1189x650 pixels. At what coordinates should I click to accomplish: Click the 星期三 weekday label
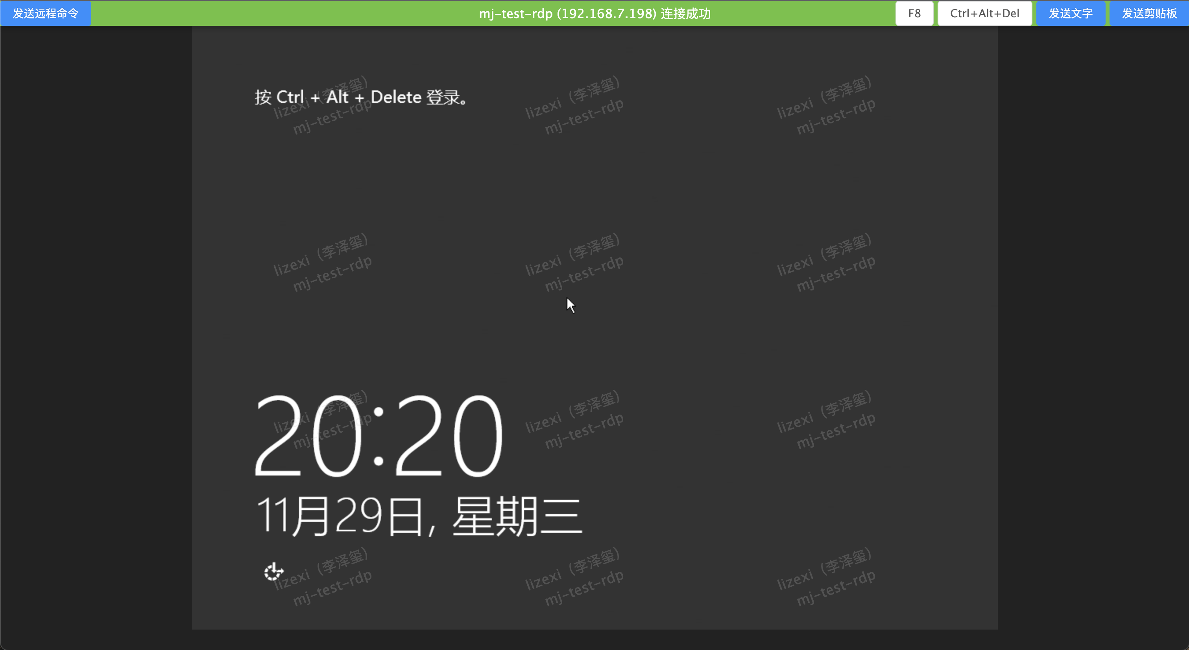point(517,516)
